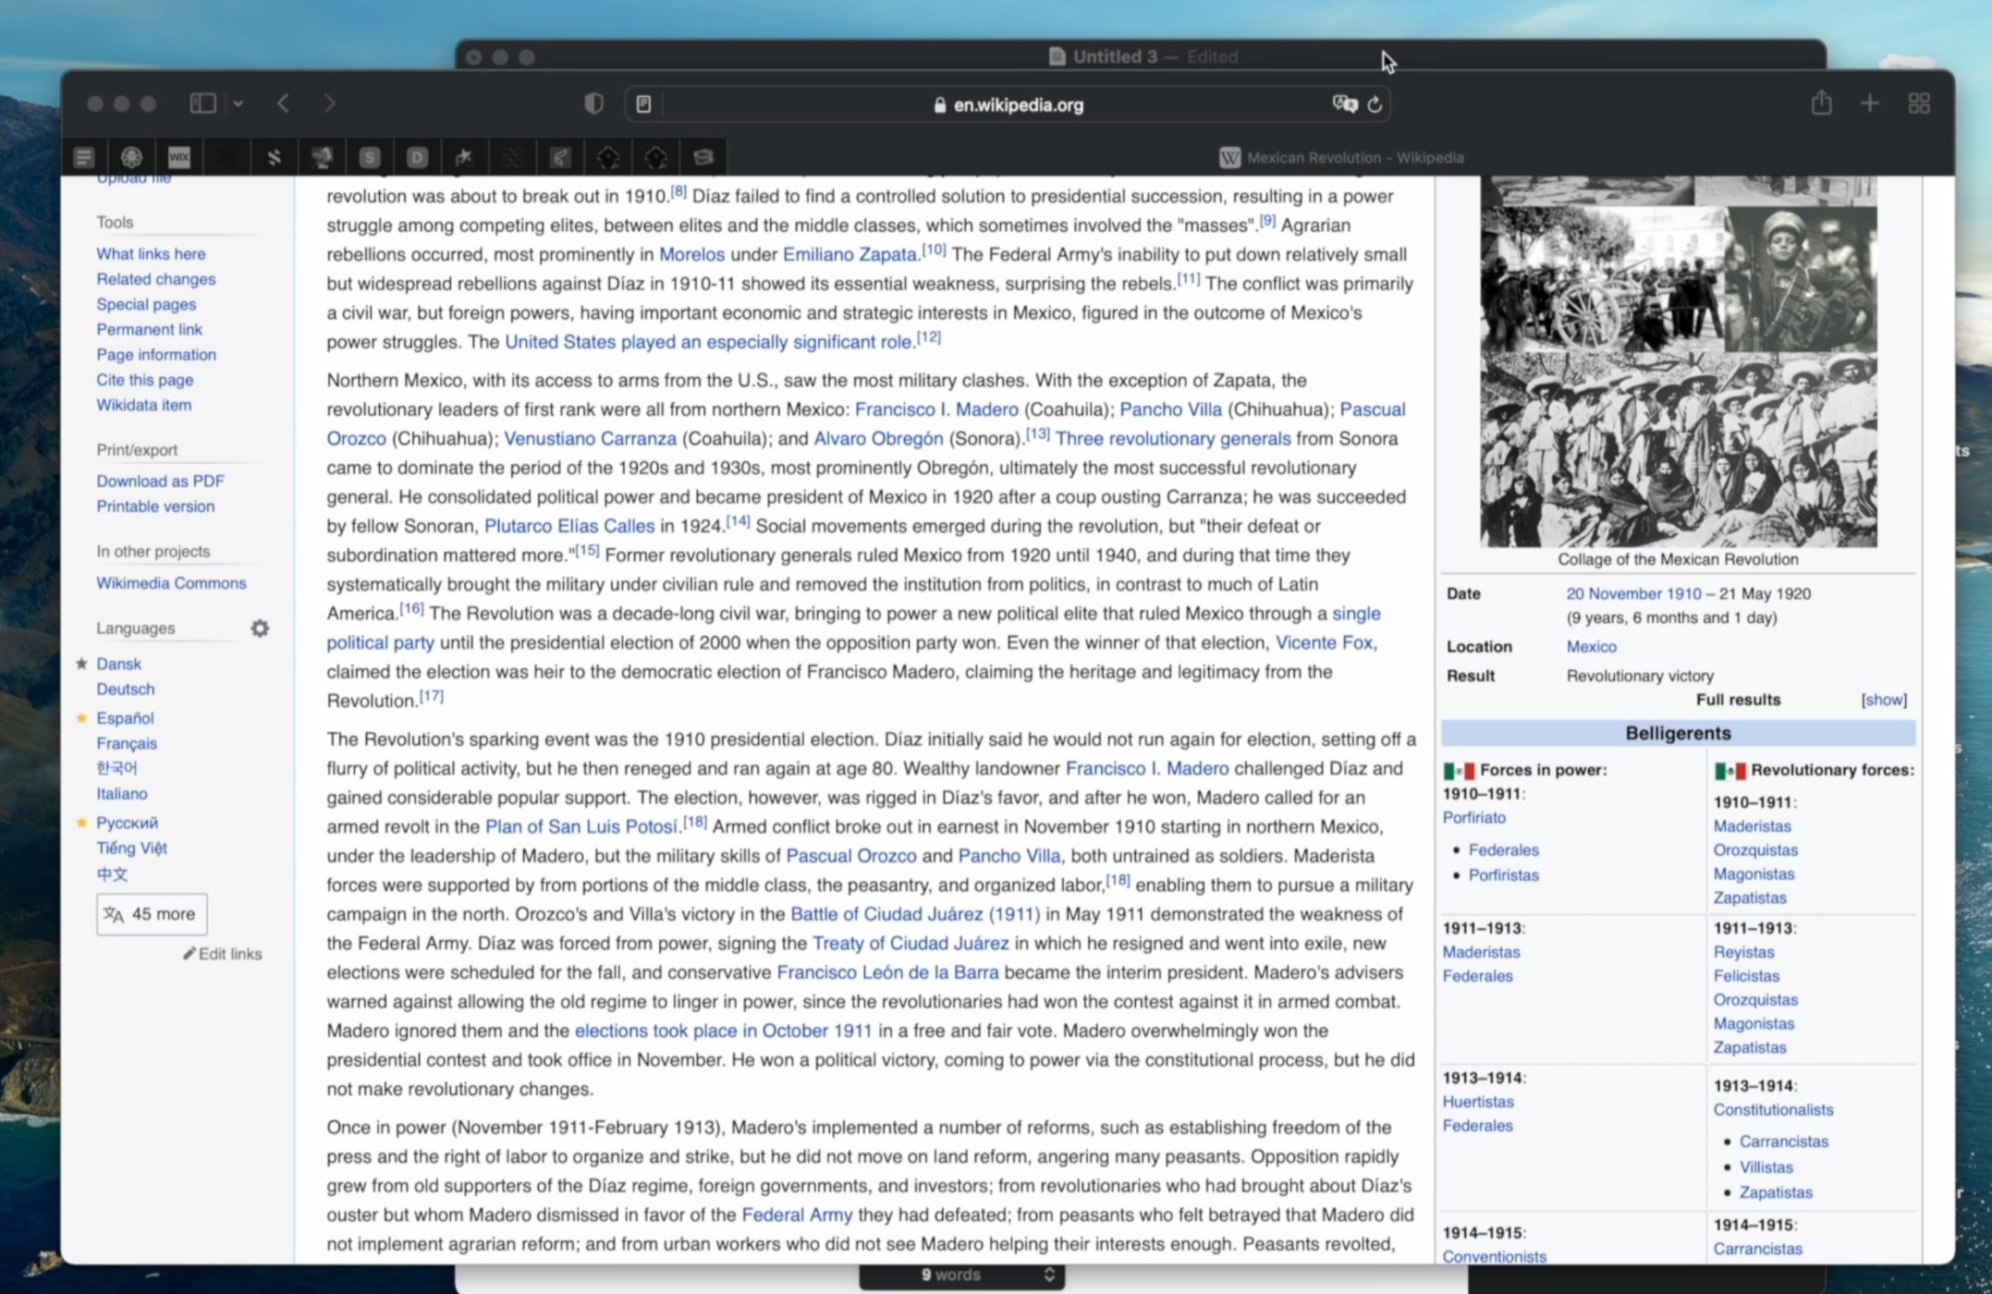Toggle the Safari sidebar button
1992x1294 pixels.
[x=202, y=104]
